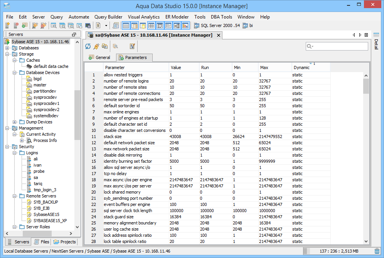Expand the Process Info node
The height and width of the screenshot is (258, 384).
(x=22, y=141)
